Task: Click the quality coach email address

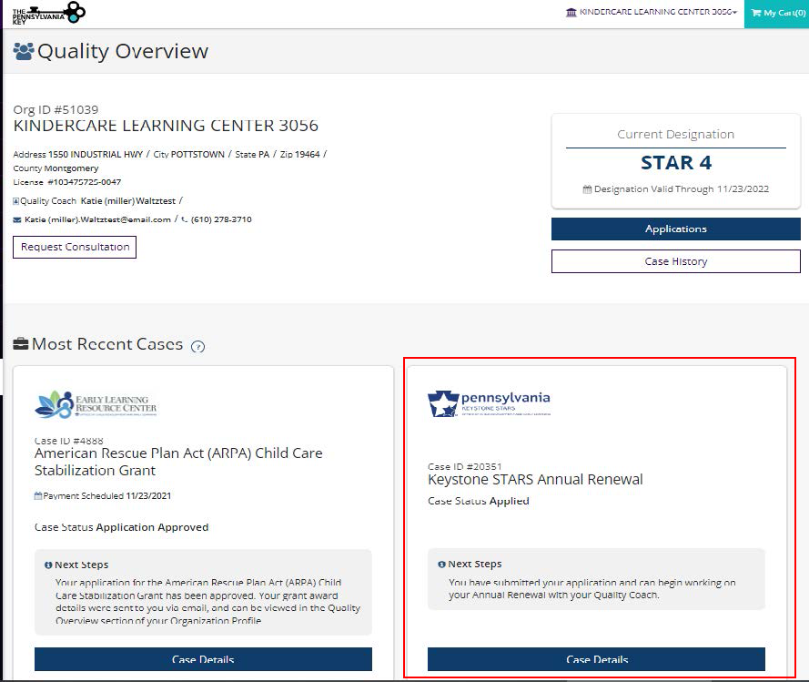Action: pyautogui.click(x=97, y=219)
